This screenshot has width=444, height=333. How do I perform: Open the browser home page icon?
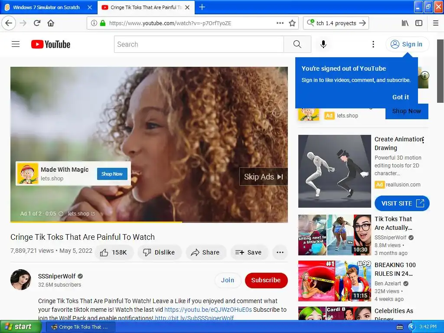[51, 23]
